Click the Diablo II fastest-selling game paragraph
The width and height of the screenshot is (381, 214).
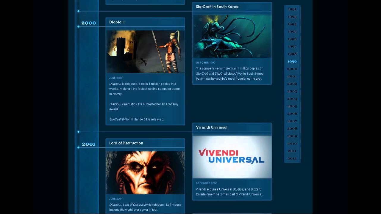point(144,89)
